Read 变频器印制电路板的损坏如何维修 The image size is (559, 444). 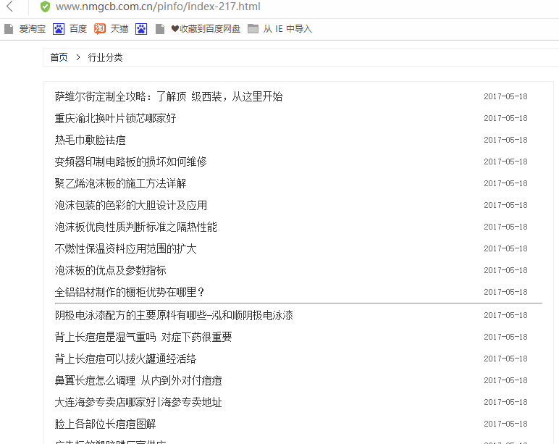[130, 162]
